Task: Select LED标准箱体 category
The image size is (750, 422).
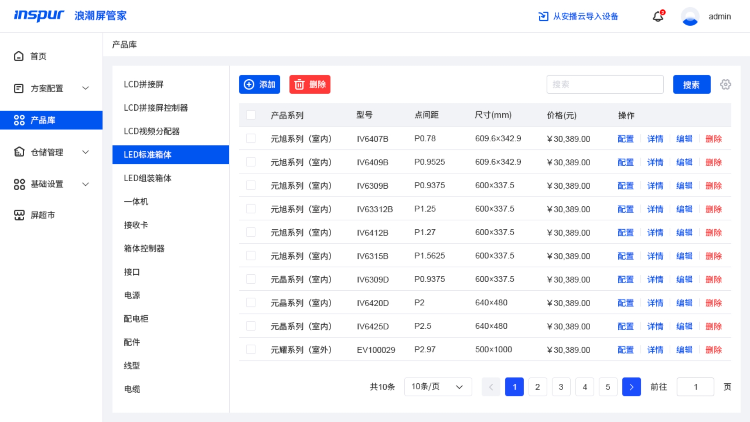Action: pos(171,155)
